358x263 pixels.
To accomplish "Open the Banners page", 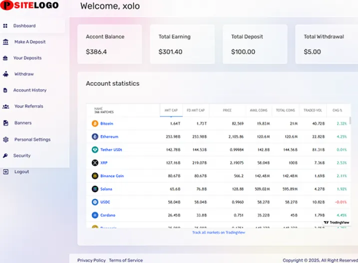I will click(23, 123).
